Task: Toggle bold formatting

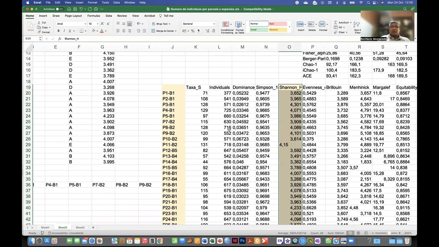Action: (x=58, y=31)
